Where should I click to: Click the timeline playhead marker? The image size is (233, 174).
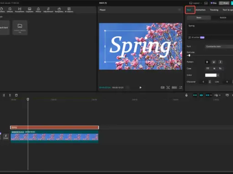coord(28,99)
